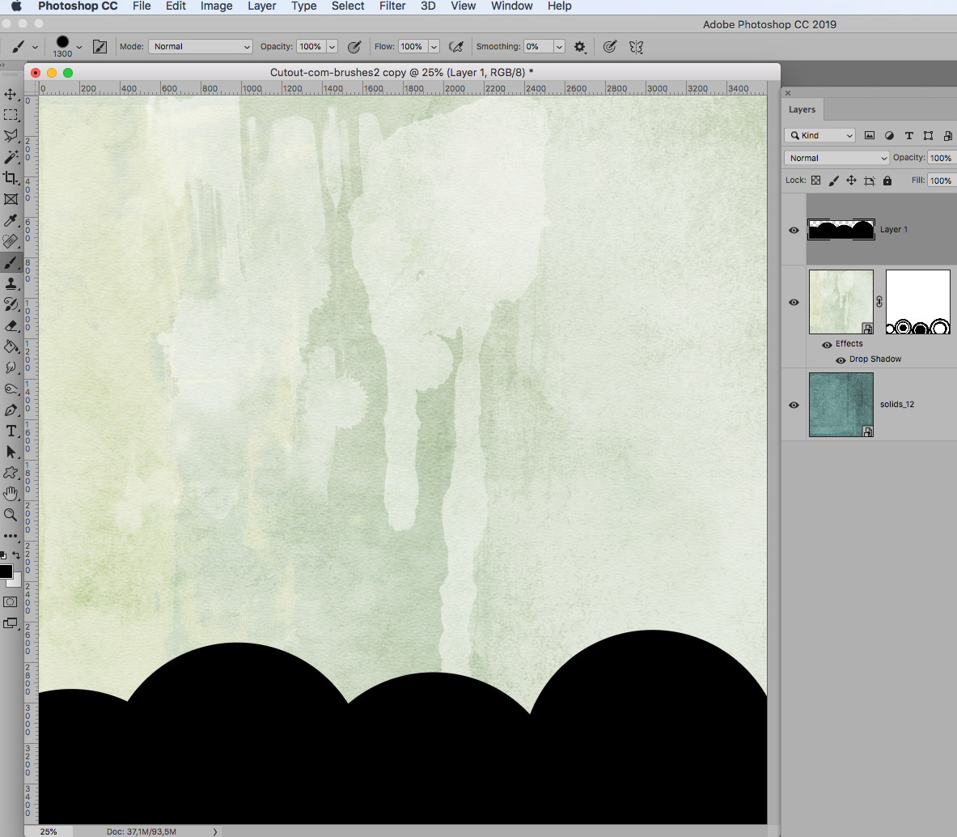Image resolution: width=957 pixels, height=837 pixels.
Task: Select the Brush tool in the toolbox
Action: pos(11,262)
